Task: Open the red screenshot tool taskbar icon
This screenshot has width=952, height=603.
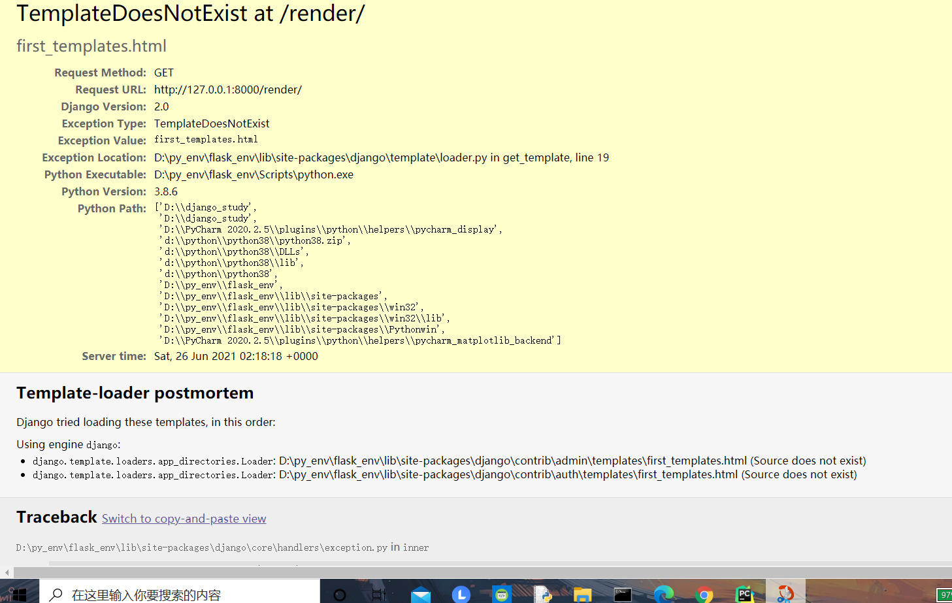Action: pos(785,594)
